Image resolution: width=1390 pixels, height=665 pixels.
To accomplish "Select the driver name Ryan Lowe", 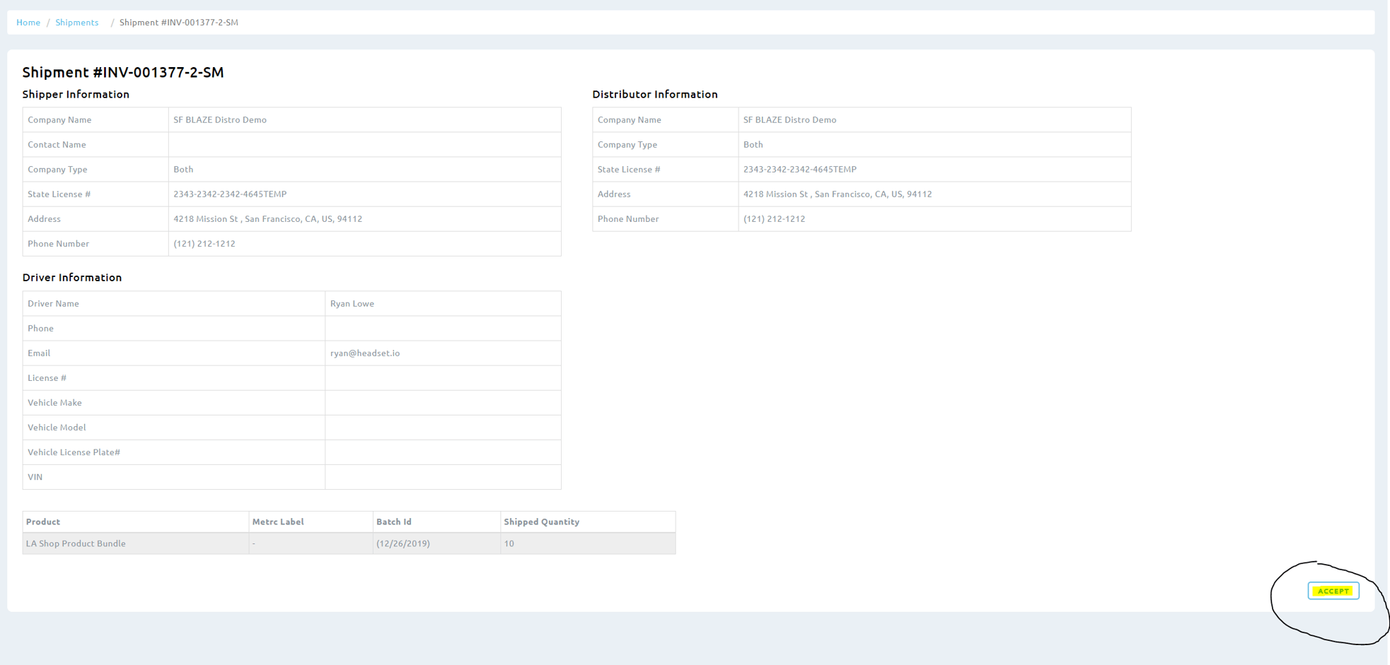I will tap(352, 304).
